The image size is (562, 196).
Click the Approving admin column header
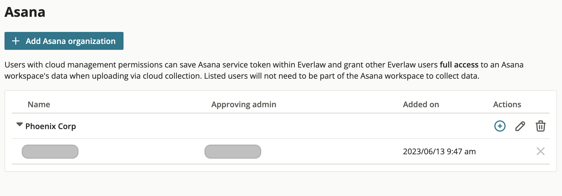pyautogui.click(x=244, y=104)
